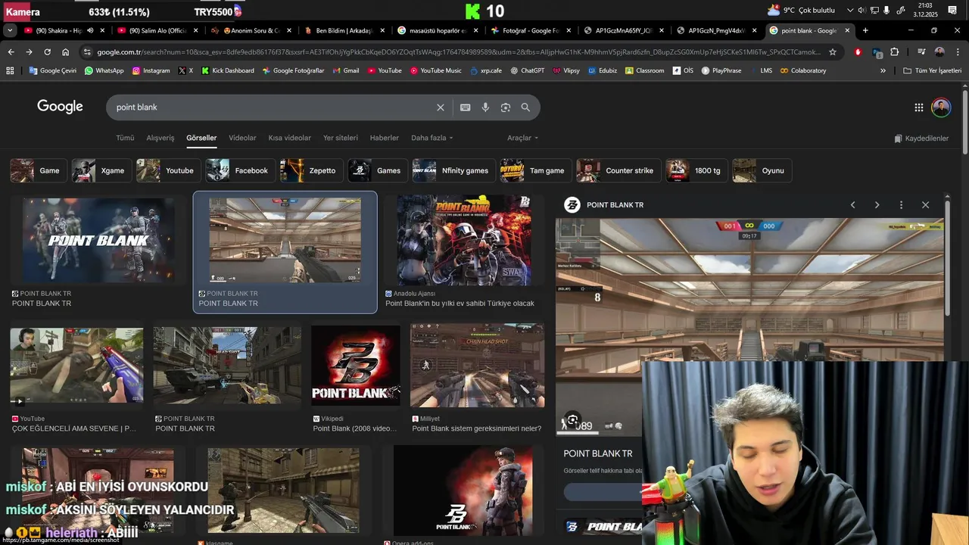This screenshot has height=545, width=969.
Task: Click the magnifier search icon
Action: (x=525, y=107)
